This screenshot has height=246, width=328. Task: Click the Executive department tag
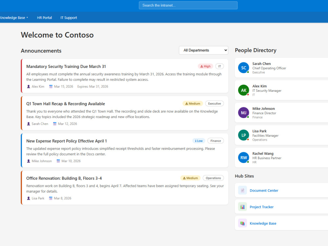point(215,104)
